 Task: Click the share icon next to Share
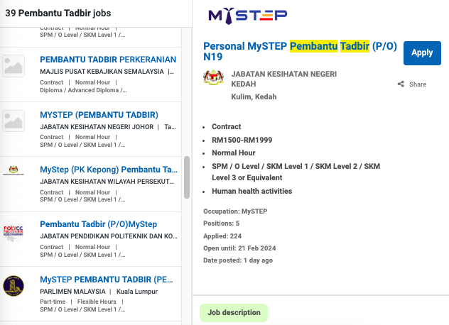tap(401, 84)
